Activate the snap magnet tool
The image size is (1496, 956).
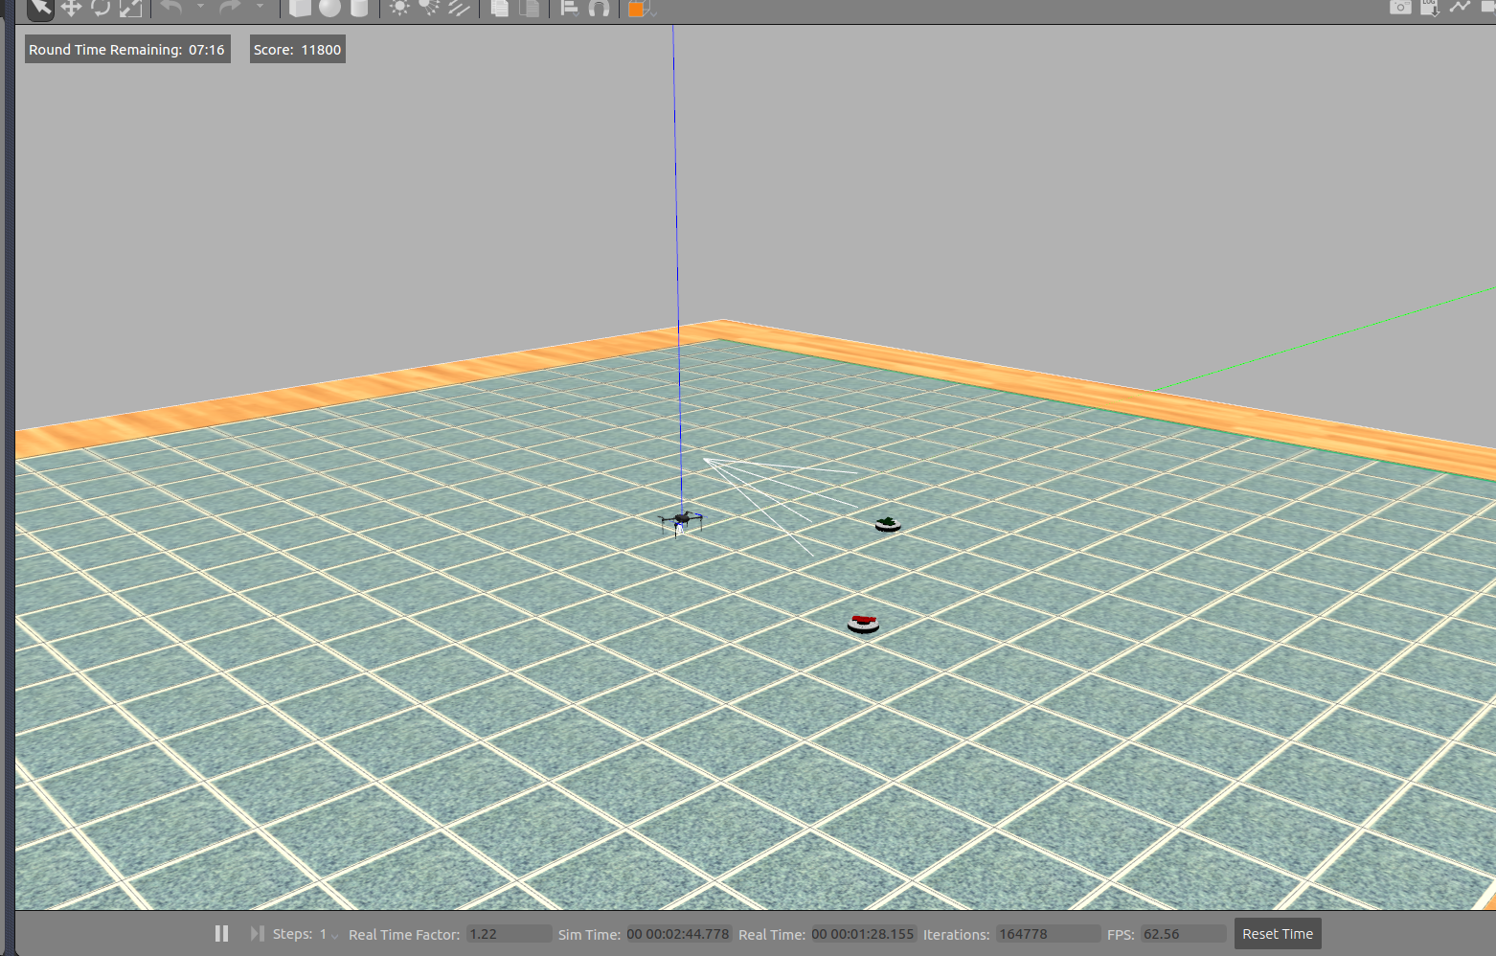click(600, 8)
